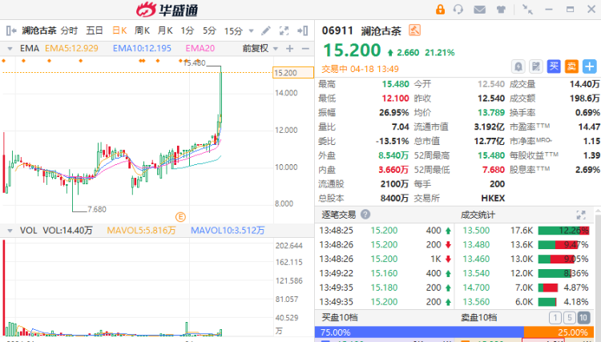The width and height of the screenshot is (601, 342).
Task: Remove indicator with minus icon
Action: click(x=305, y=49)
